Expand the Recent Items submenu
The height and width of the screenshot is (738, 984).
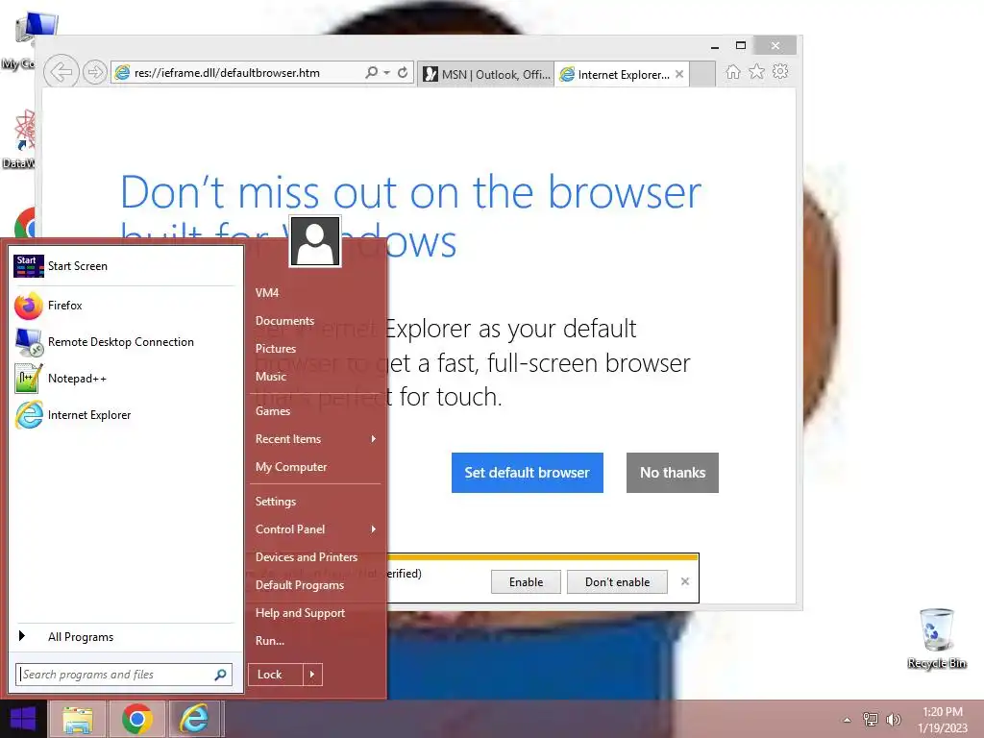click(315, 438)
